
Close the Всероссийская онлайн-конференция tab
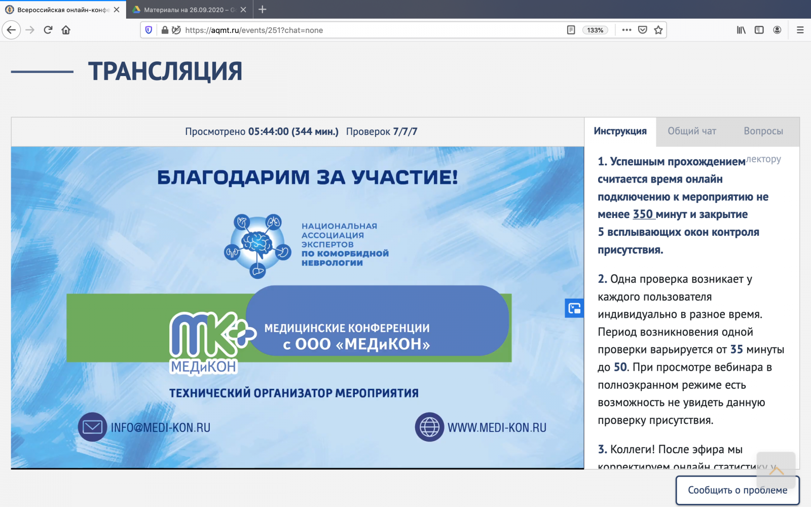(x=117, y=10)
